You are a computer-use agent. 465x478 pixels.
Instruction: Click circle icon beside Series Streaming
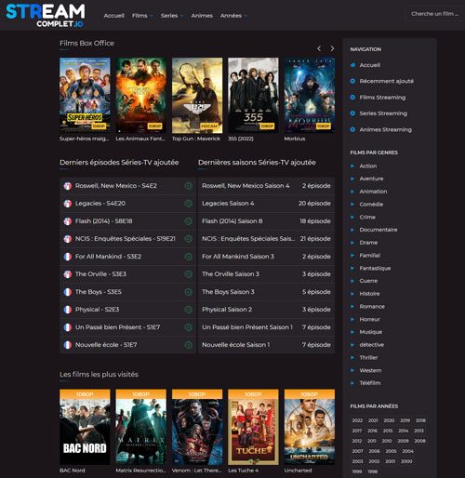352,113
